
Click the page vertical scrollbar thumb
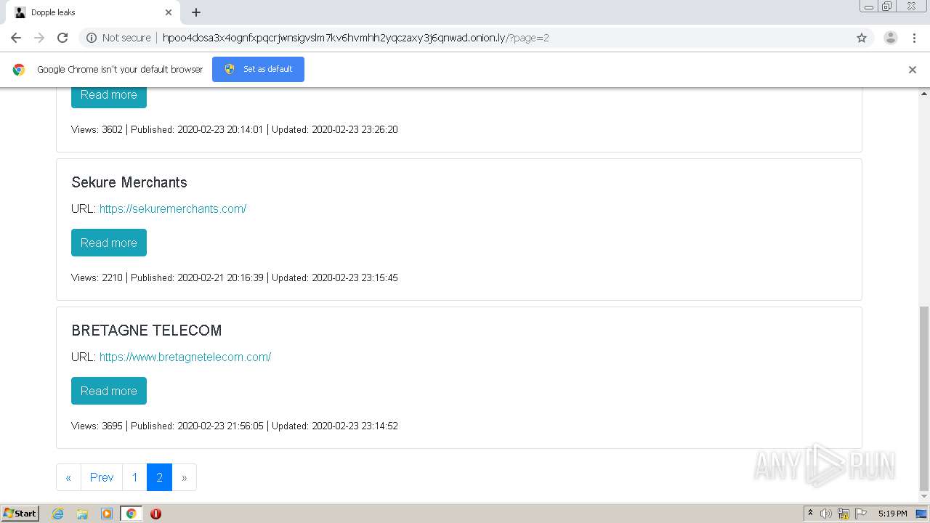(924, 398)
